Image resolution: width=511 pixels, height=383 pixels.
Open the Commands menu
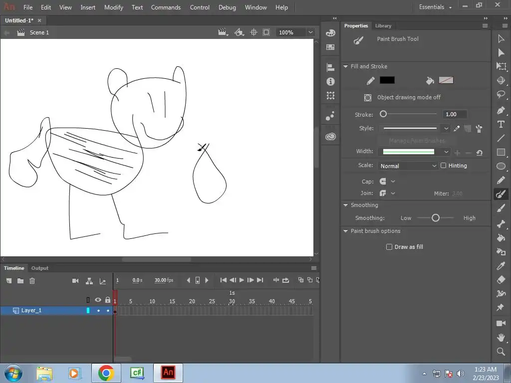click(166, 7)
